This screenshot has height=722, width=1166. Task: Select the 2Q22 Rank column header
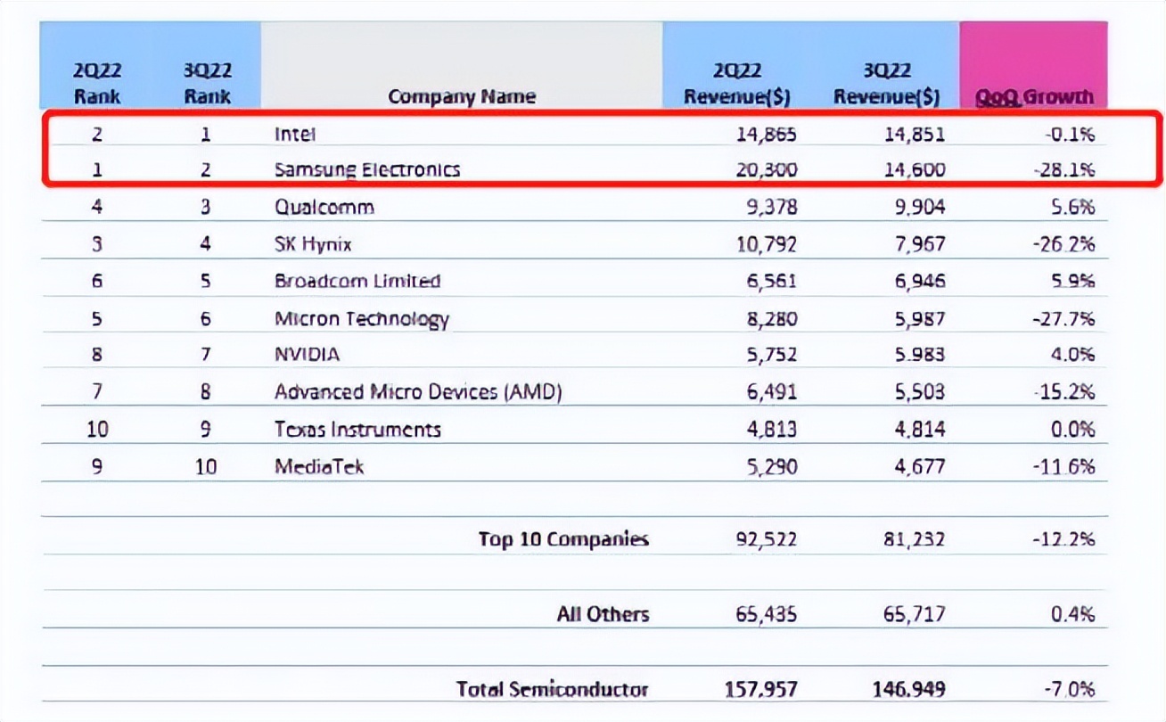click(x=97, y=84)
